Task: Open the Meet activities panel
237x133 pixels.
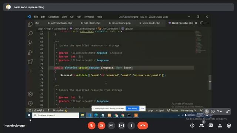Action: 220,126
